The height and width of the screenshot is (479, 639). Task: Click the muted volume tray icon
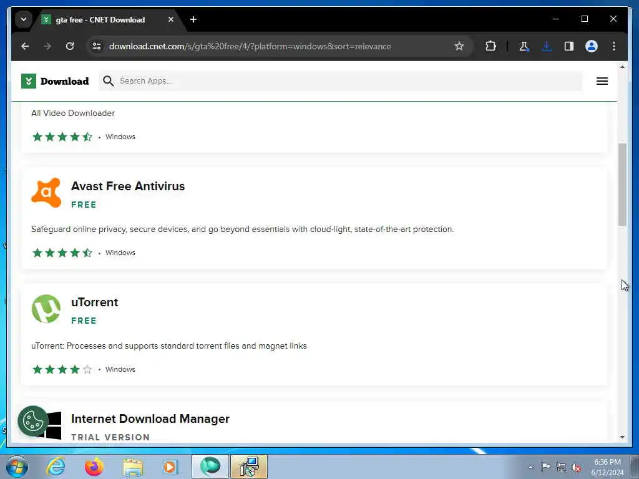576,468
